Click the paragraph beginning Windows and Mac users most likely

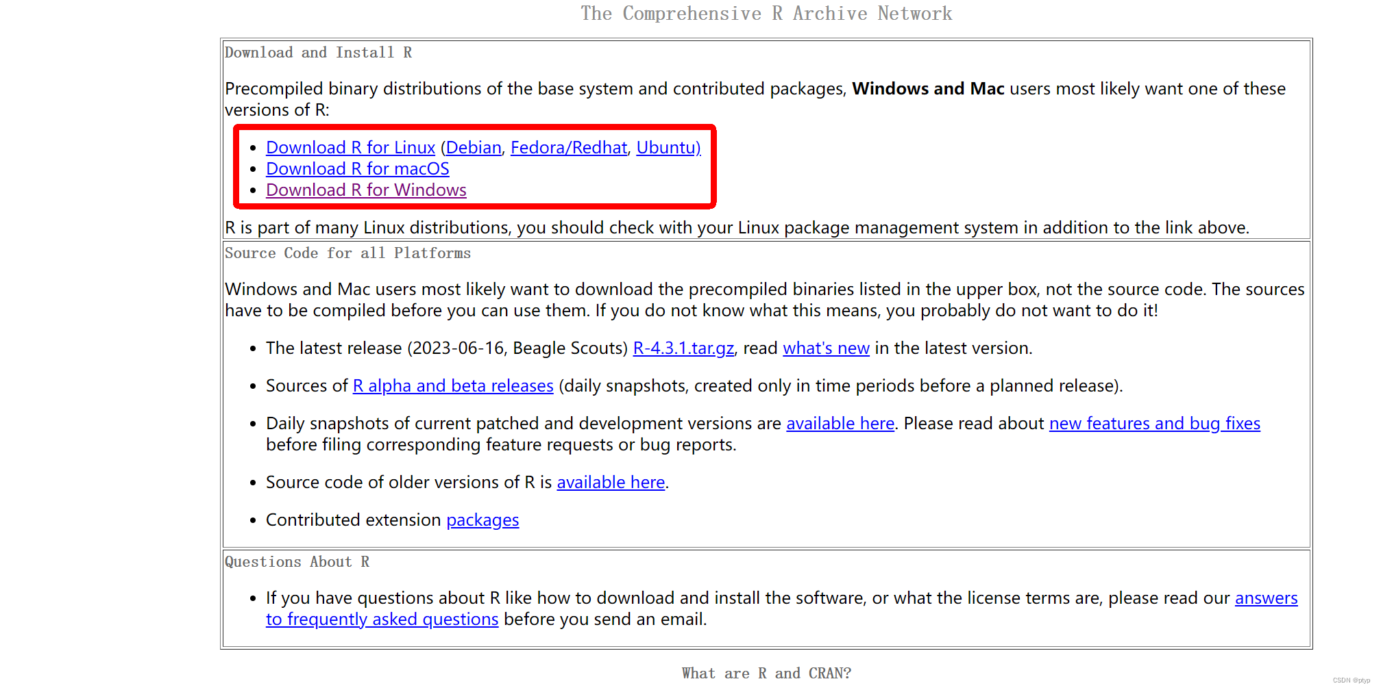(x=765, y=300)
